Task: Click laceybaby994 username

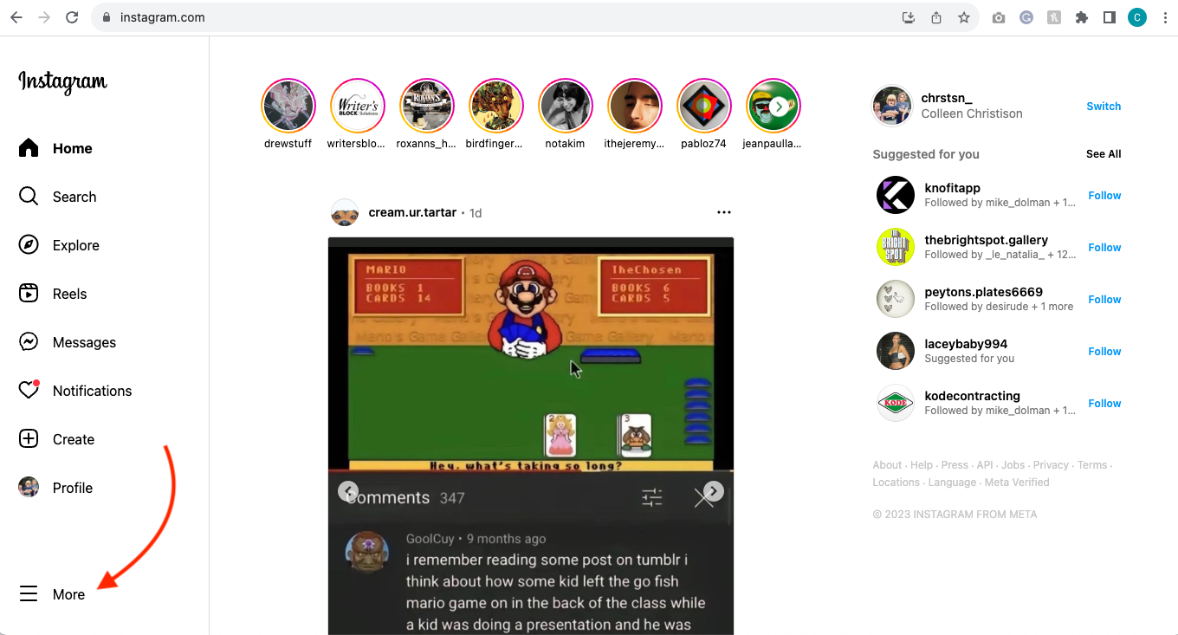Action: coord(966,344)
